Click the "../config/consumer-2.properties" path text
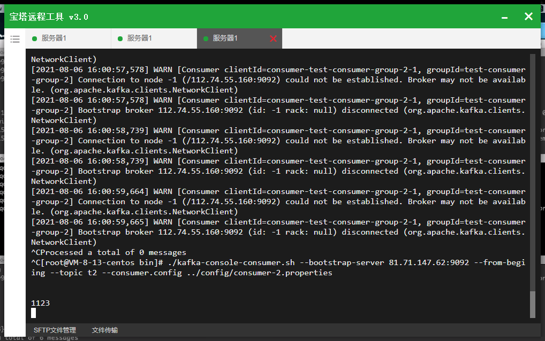This screenshot has height=341, width=545. coord(259,273)
